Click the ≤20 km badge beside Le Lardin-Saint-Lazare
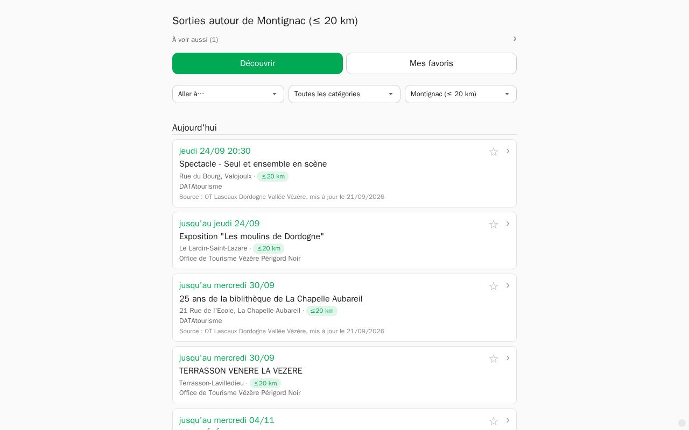689x430 pixels. tap(269, 248)
